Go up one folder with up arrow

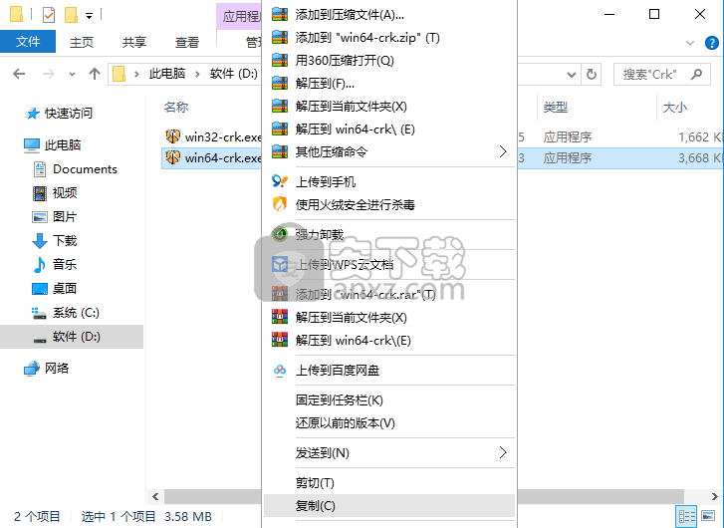click(95, 74)
